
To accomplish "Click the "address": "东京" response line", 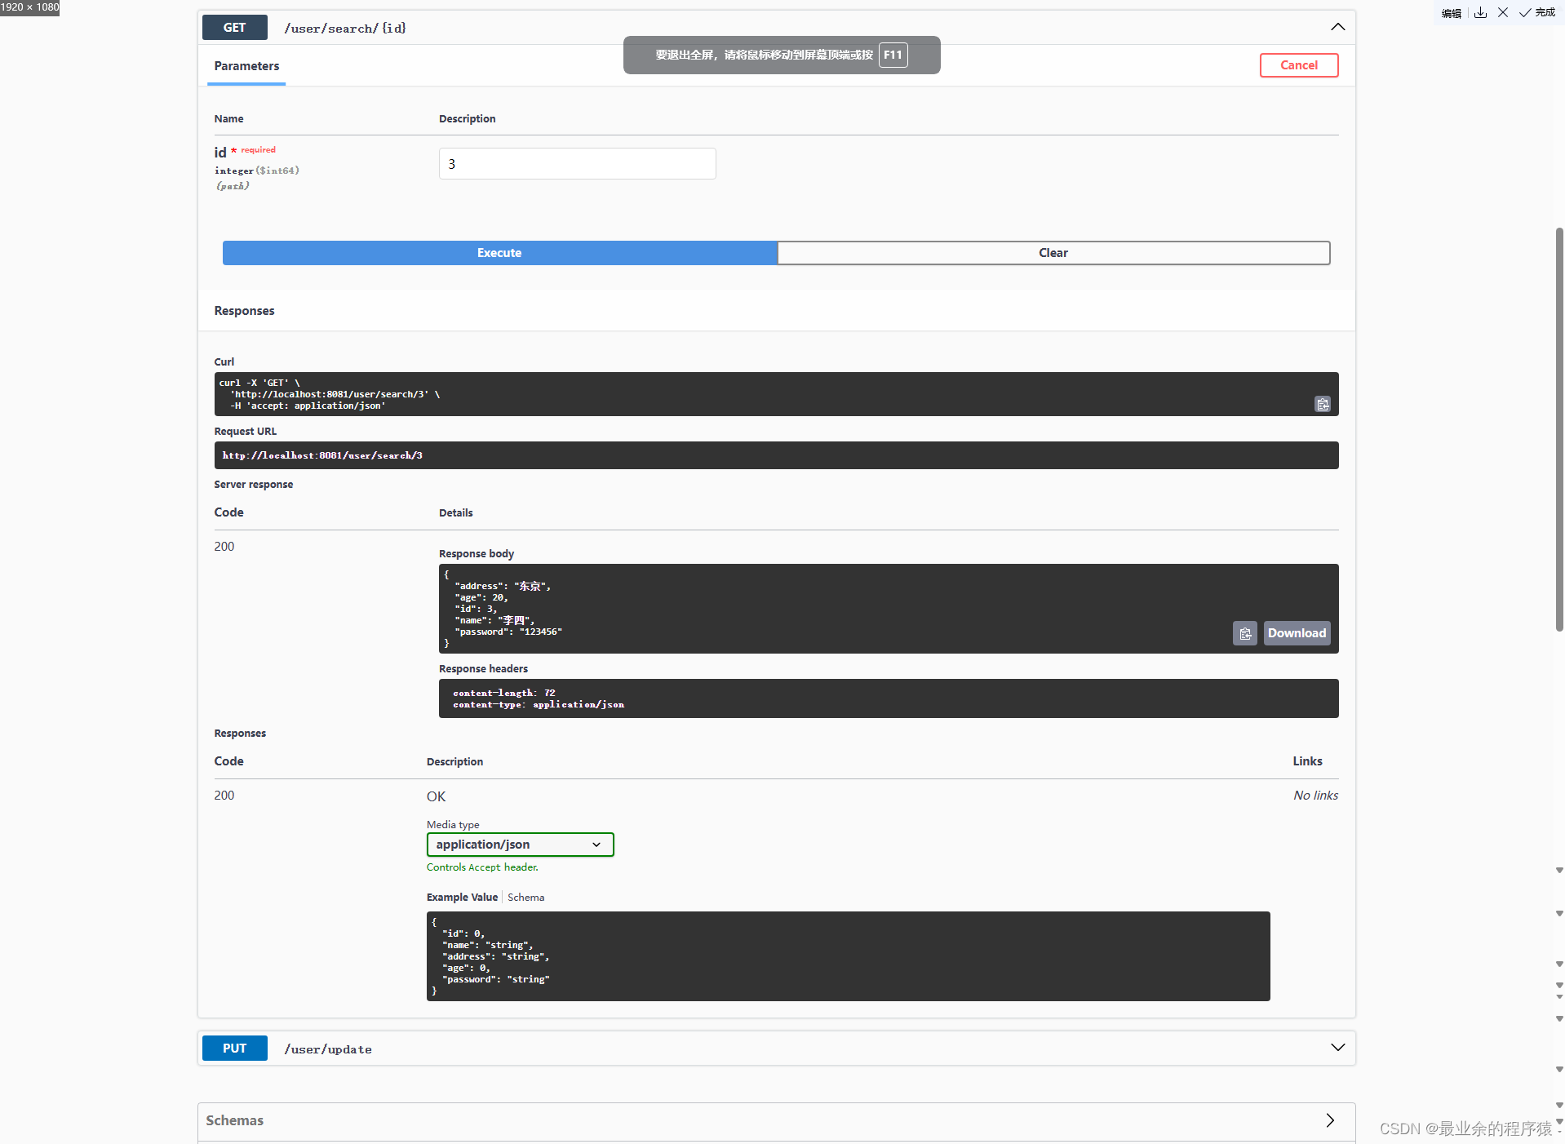I will pyautogui.click(x=503, y=586).
